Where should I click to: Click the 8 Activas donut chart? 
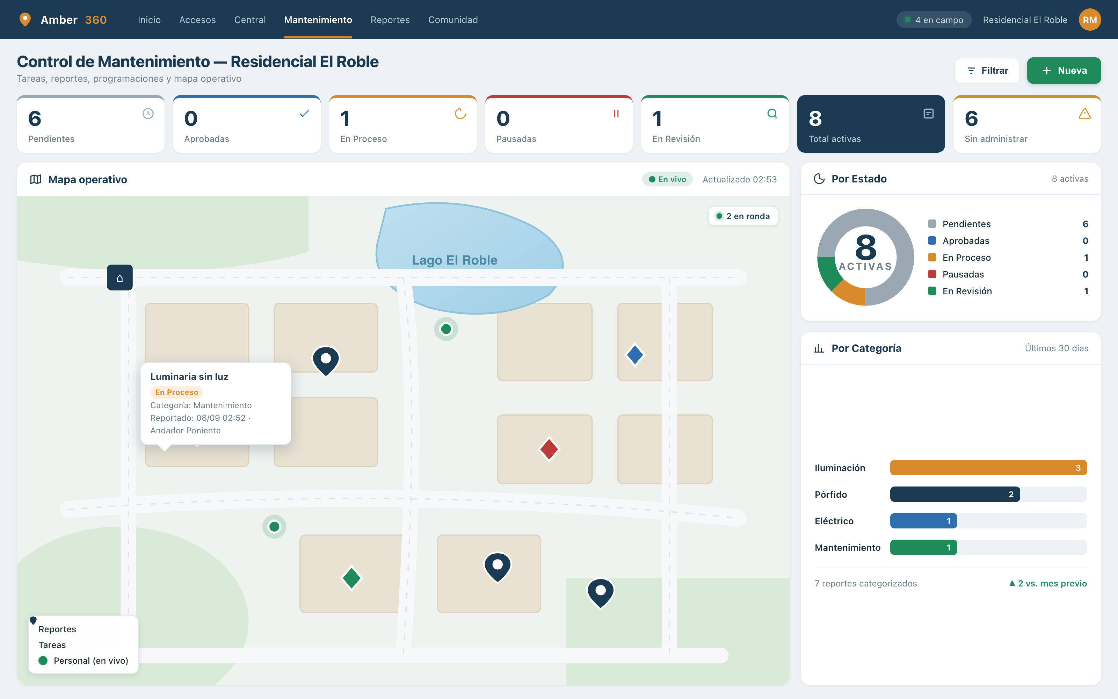click(x=865, y=257)
